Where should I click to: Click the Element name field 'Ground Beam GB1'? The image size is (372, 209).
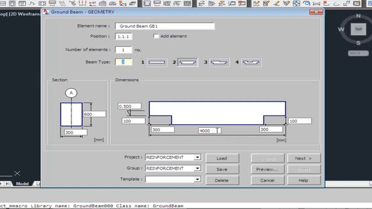(165, 26)
